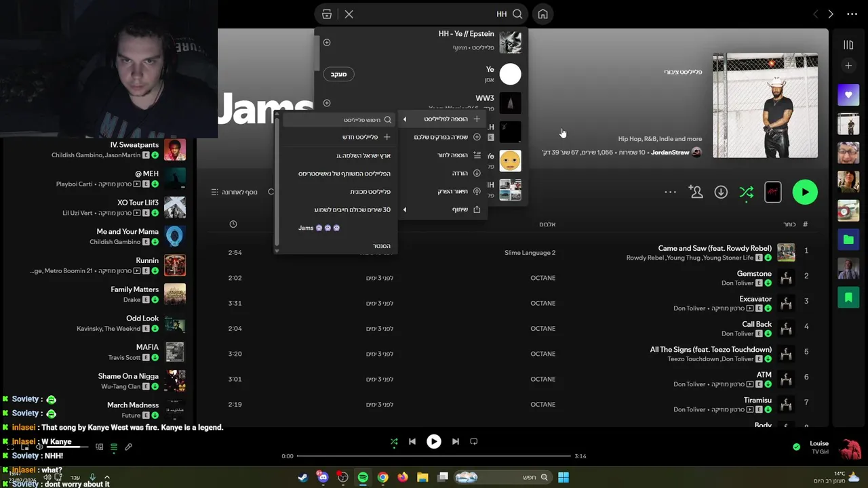Expand the הוספה לפלייליסט submenu

pyautogui.click(x=442, y=119)
